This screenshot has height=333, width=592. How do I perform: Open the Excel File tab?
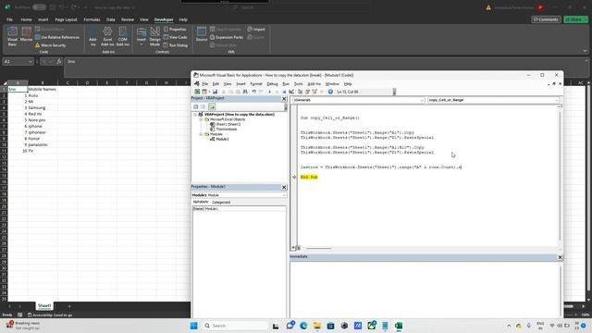click(9, 19)
